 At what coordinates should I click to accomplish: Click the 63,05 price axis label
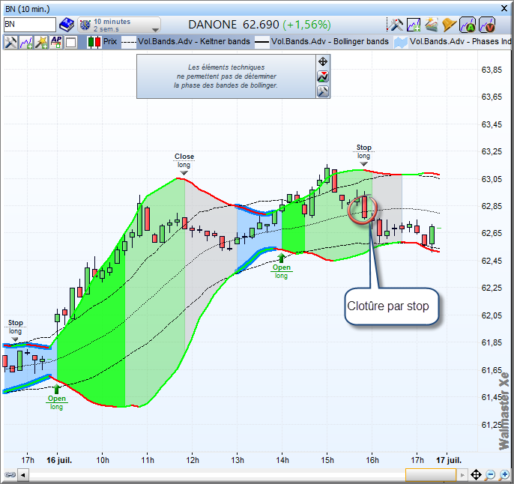[491, 179]
